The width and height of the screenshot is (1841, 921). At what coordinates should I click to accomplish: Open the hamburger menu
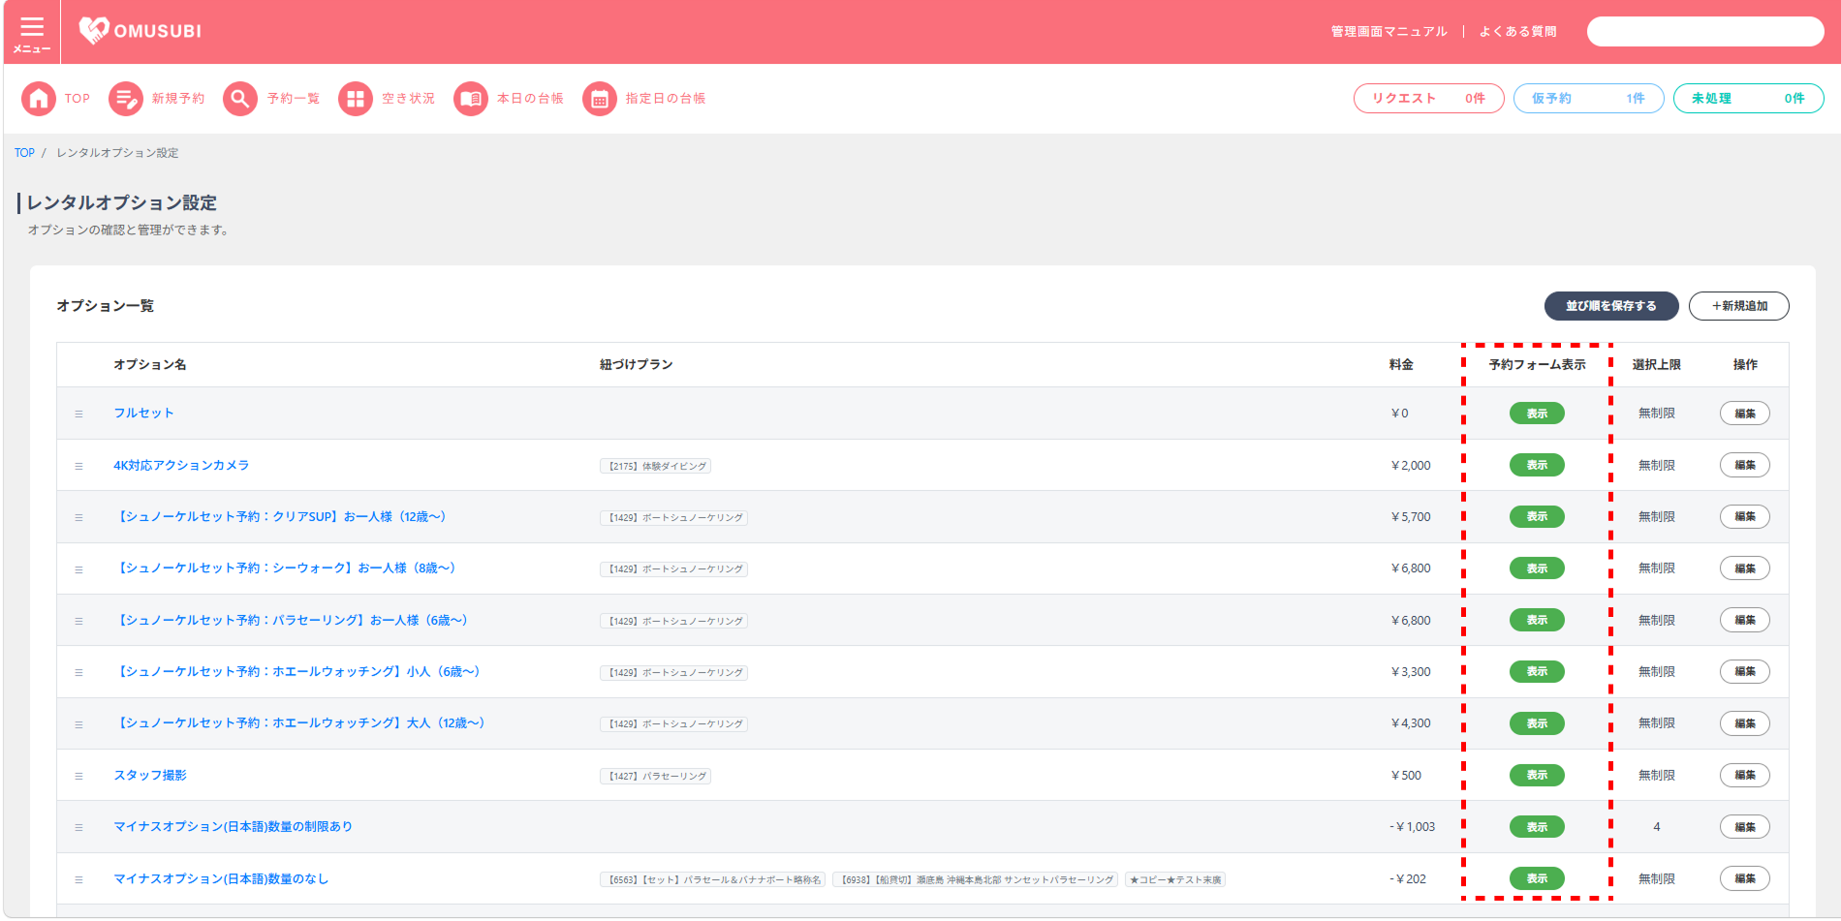[32, 32]
